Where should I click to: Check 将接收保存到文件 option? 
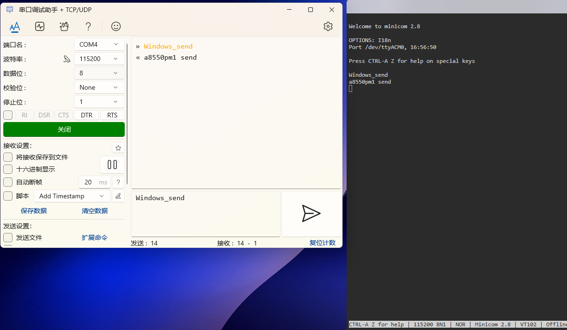click(8, 157)
